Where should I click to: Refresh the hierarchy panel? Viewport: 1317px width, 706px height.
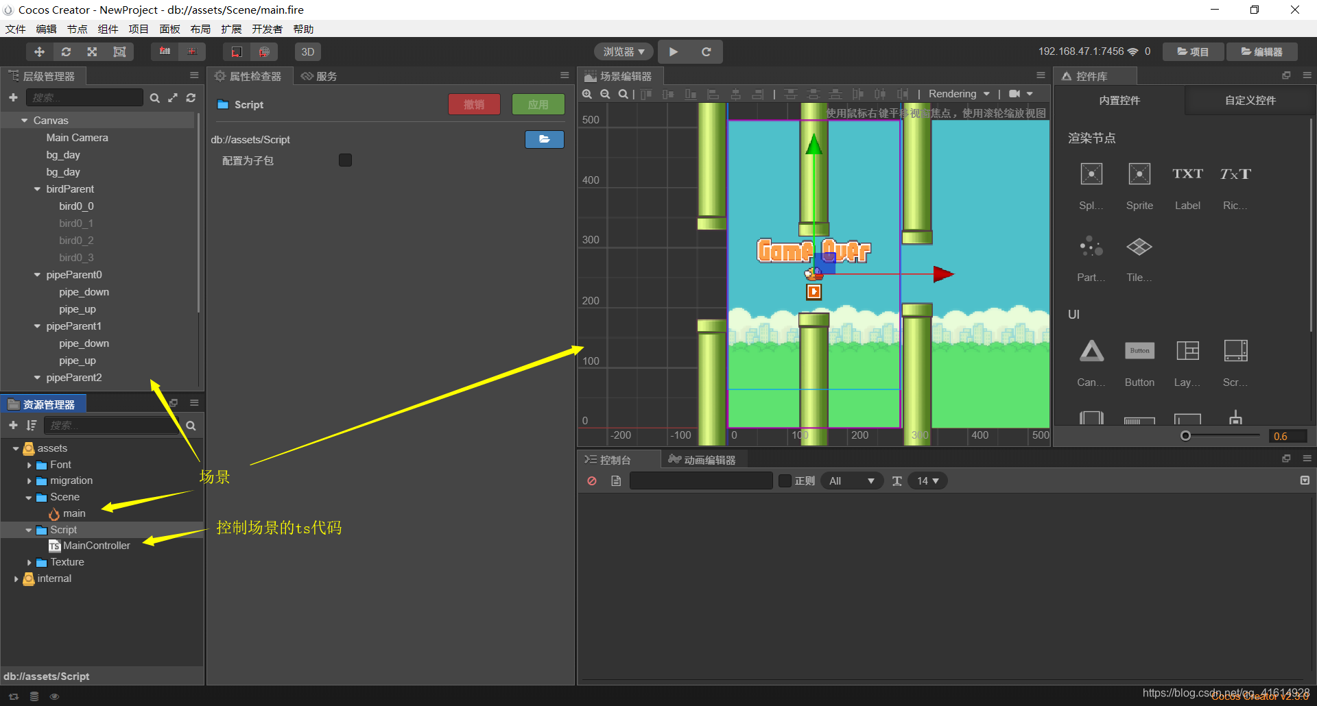[x=191, y=98]
